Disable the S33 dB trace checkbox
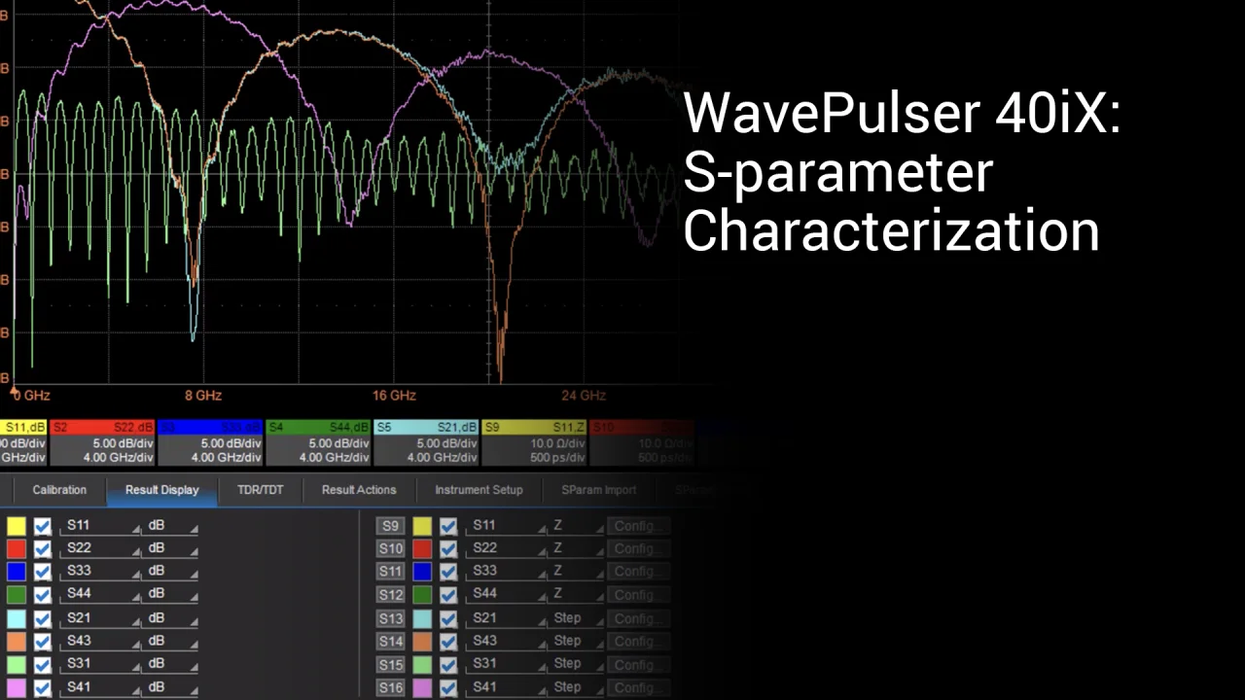Screen dimensions: 1245x700 (42, 572)
